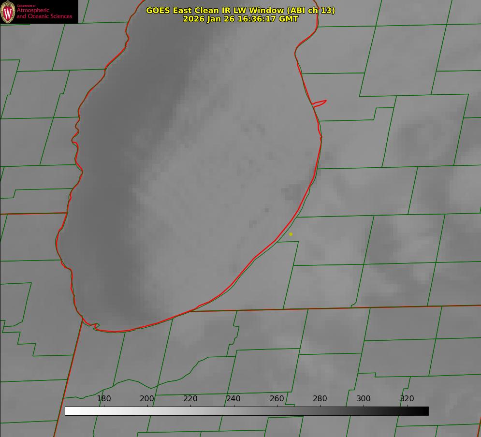The width and height of the screenshot is (481, 437).
Task: Click the 240 colorbar label
Action: point(233,398)
